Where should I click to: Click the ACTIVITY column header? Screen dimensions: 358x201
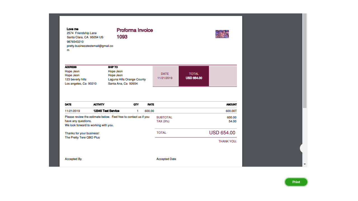coord(99,104)
